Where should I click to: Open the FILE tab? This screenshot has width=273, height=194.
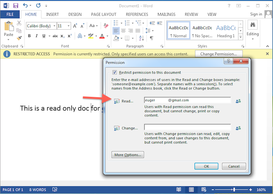tap(10, 14)
